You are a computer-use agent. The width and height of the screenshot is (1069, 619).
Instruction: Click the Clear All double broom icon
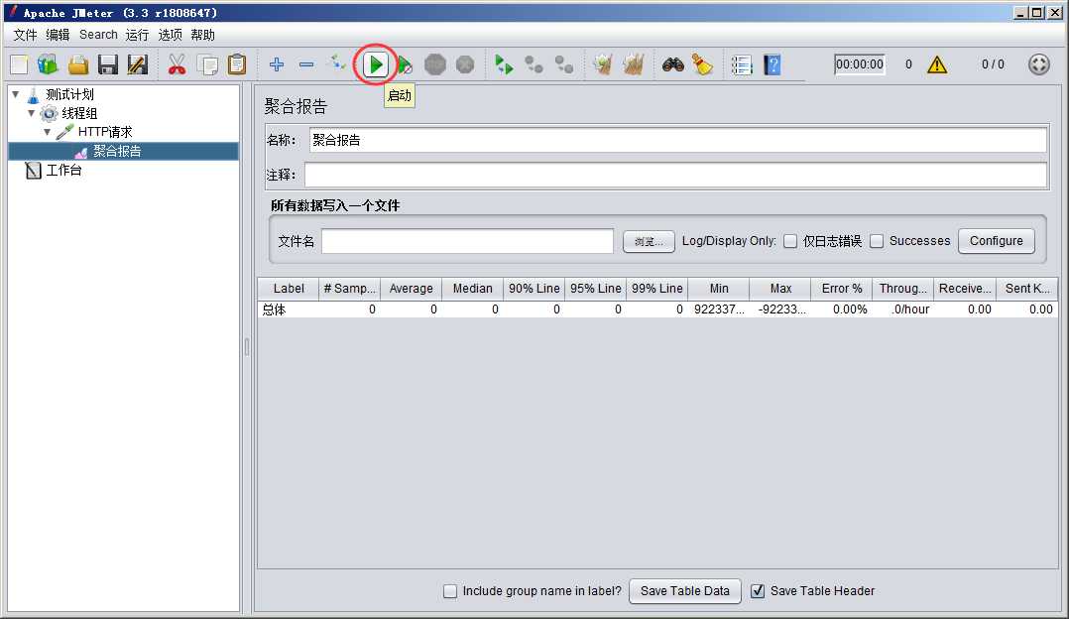[634, 64]
